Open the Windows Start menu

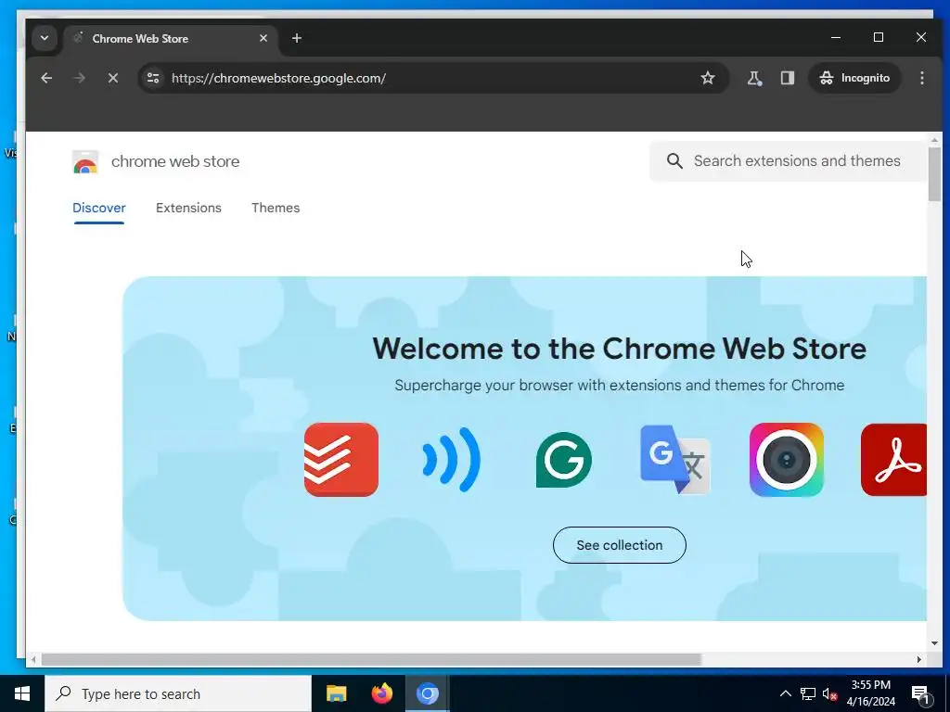22,693
